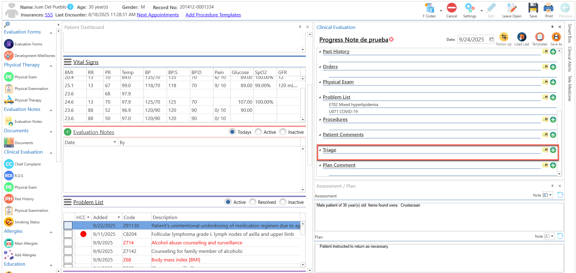Image resolution: width=576 pixels, height=273 pixels.
Task: Check the box for code Z714 row
Action: [68, 243]
